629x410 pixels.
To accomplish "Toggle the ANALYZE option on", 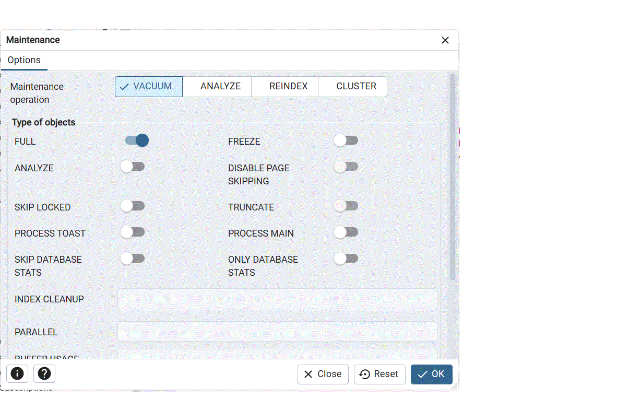I will 133,167.
